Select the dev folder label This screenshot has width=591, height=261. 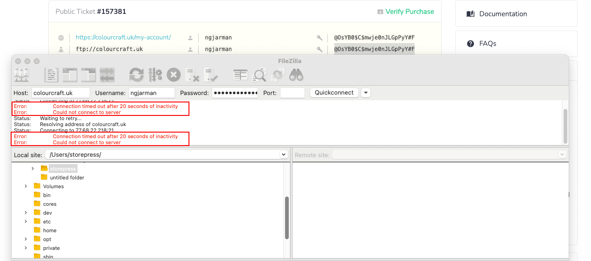click(47, 213)
